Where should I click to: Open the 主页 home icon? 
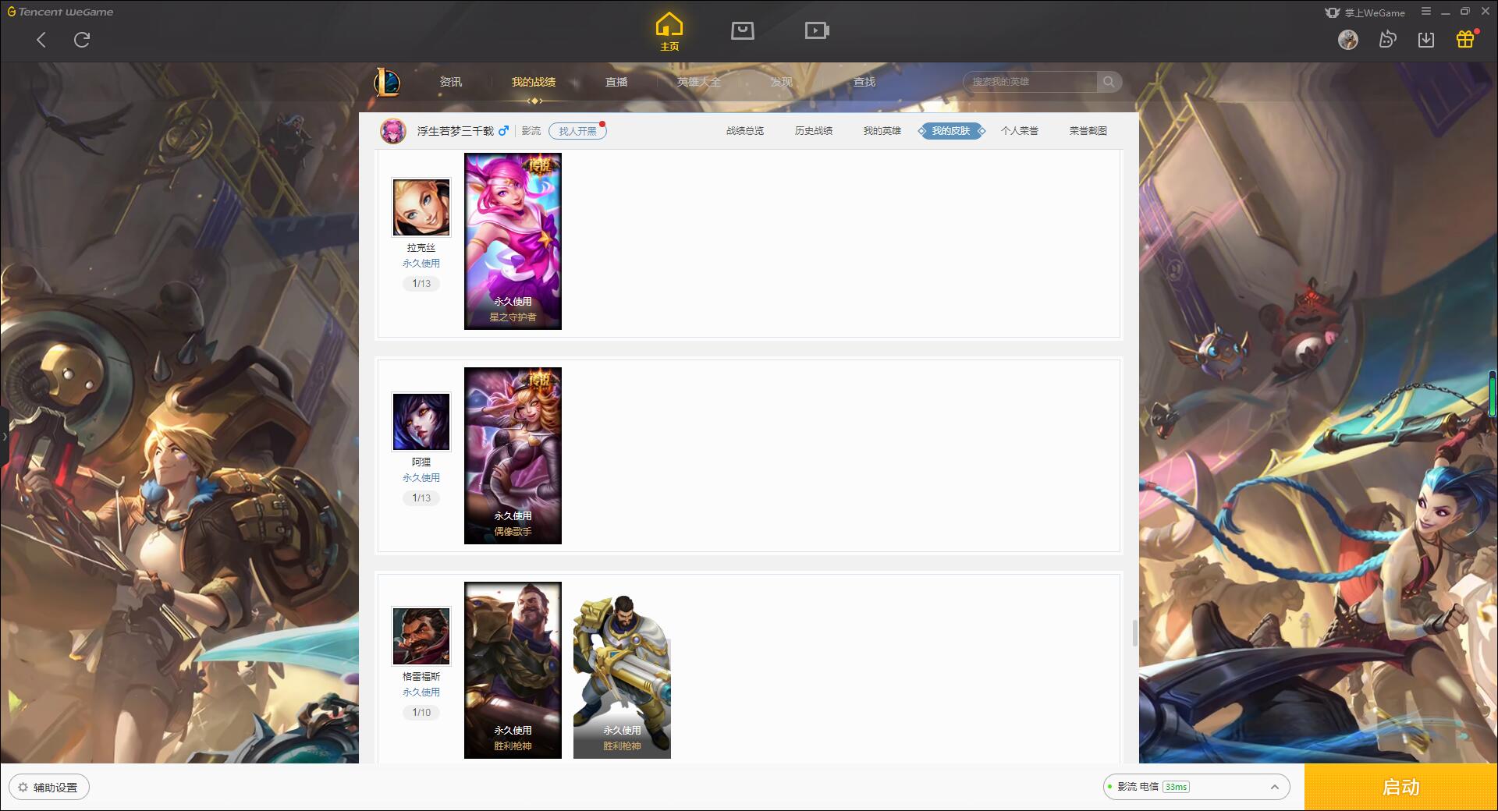(x=669, y=32)
